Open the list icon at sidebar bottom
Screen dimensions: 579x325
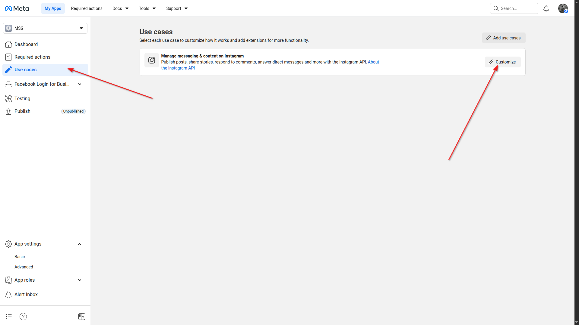pos(9,317)
